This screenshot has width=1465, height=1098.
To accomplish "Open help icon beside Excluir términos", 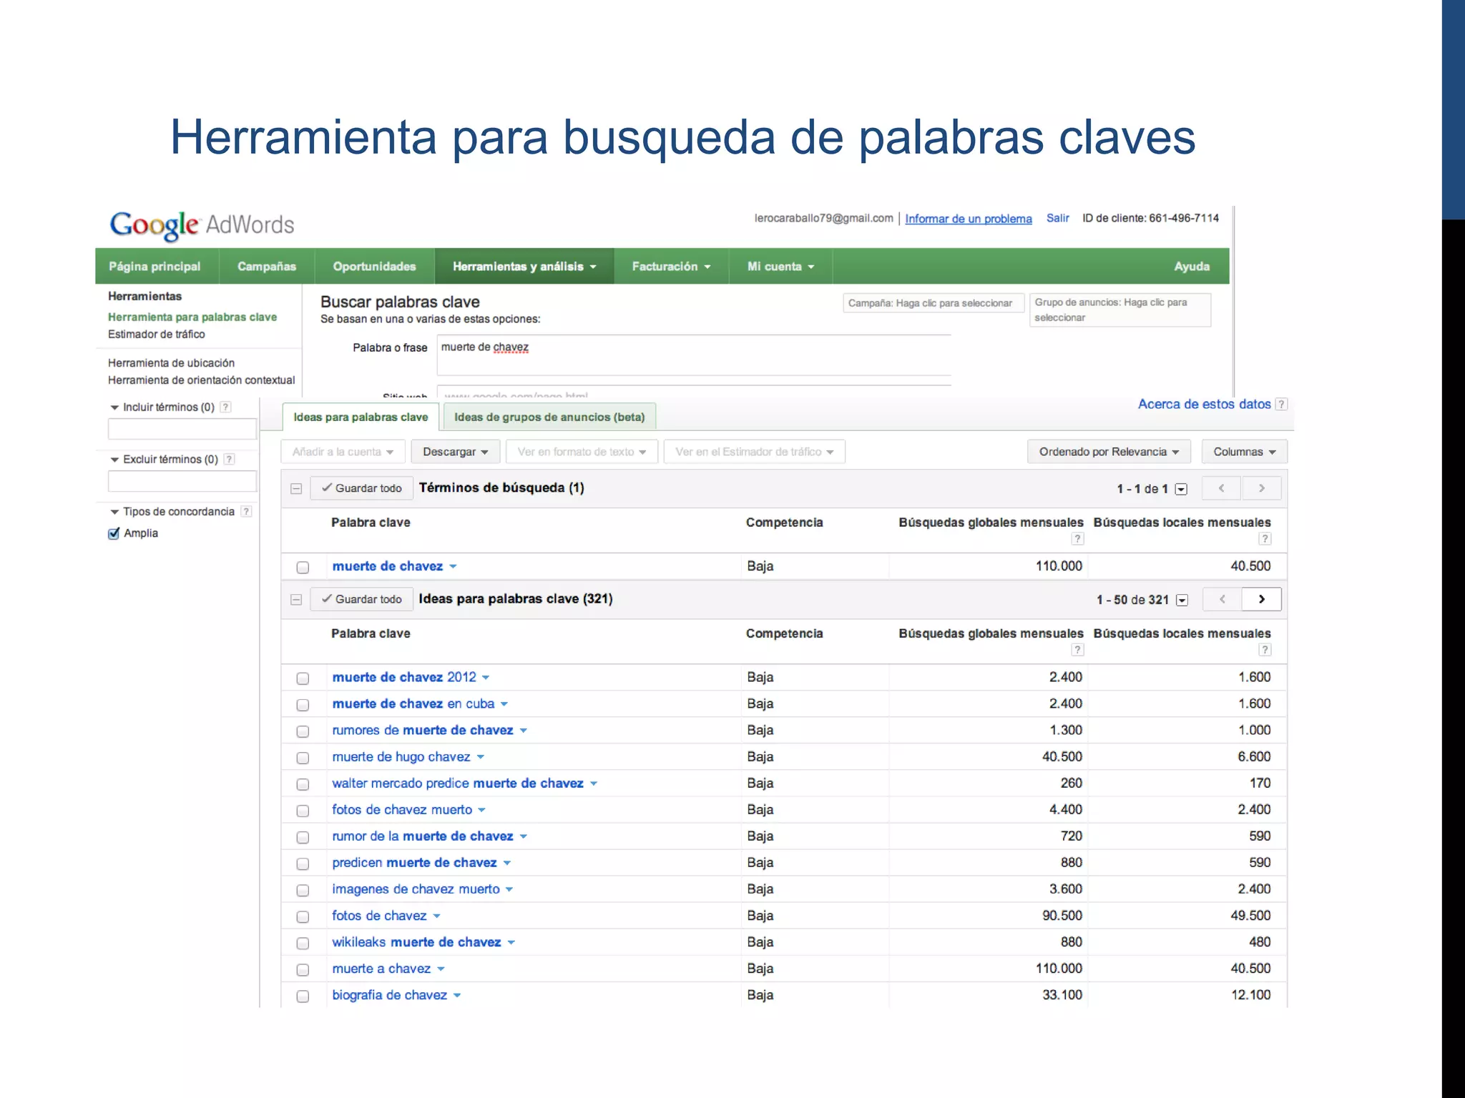I will click(x=229, y=459).
